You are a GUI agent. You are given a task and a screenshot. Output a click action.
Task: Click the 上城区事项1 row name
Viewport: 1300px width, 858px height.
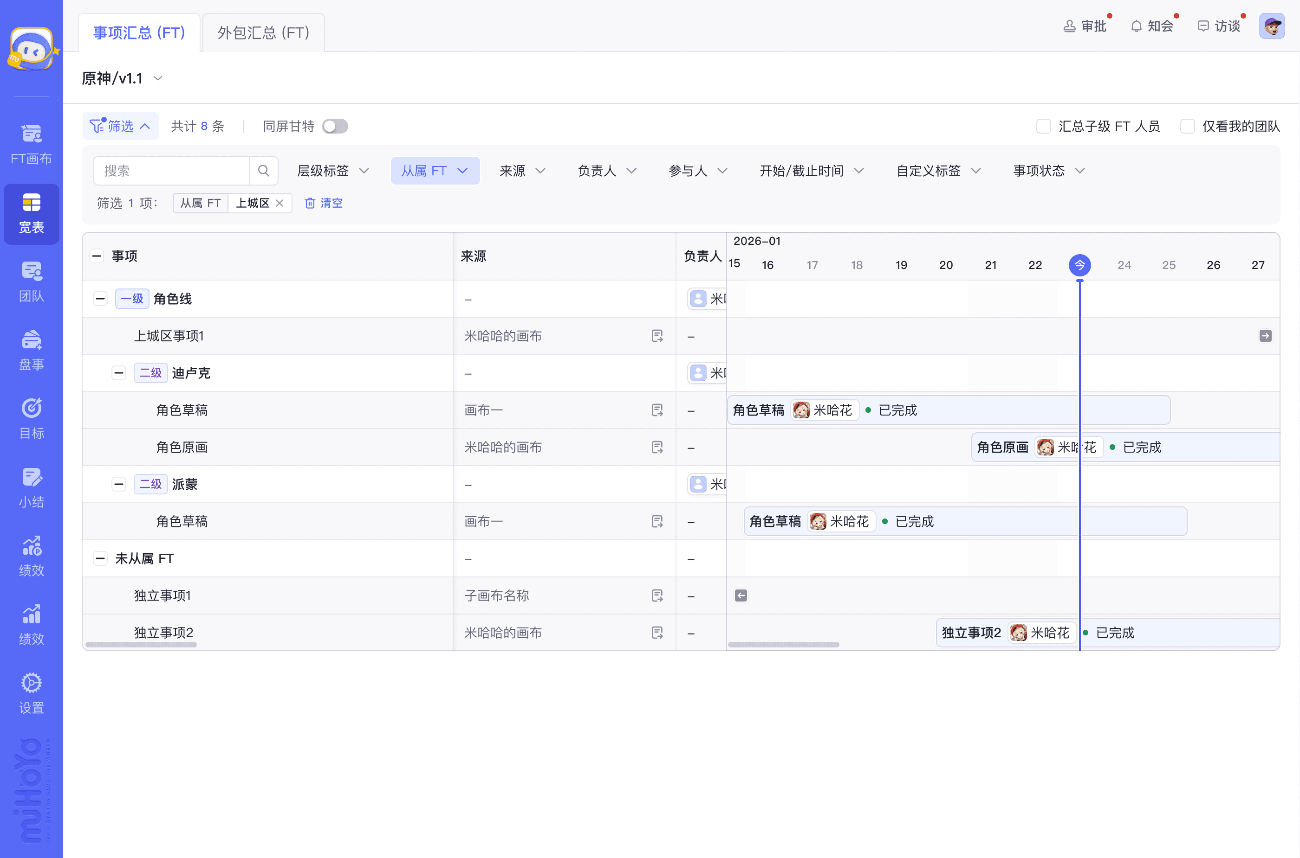[x=169, y=336]
